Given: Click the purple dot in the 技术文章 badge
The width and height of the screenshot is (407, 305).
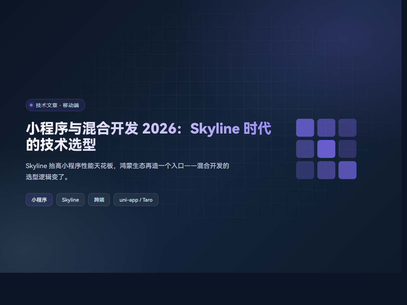Looking at the screenshot, I should pos(31,105).
